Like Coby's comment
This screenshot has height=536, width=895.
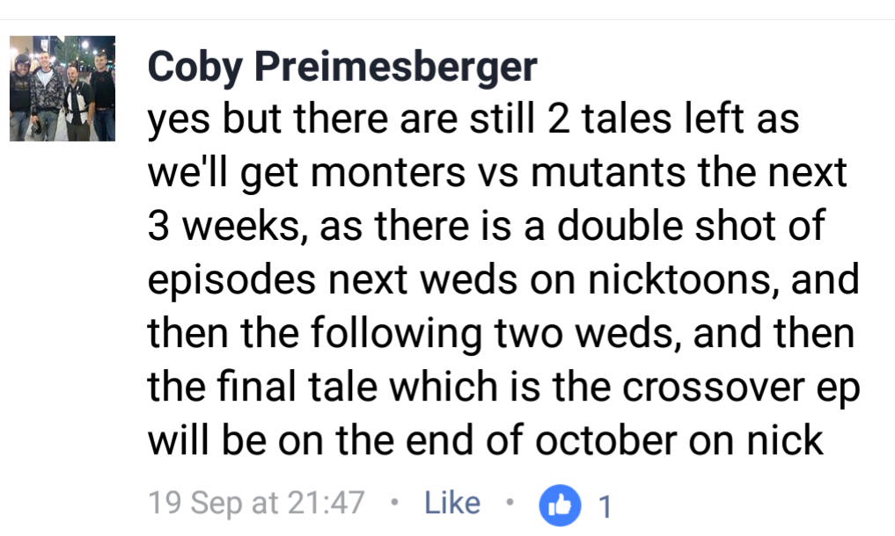(452, 503)
